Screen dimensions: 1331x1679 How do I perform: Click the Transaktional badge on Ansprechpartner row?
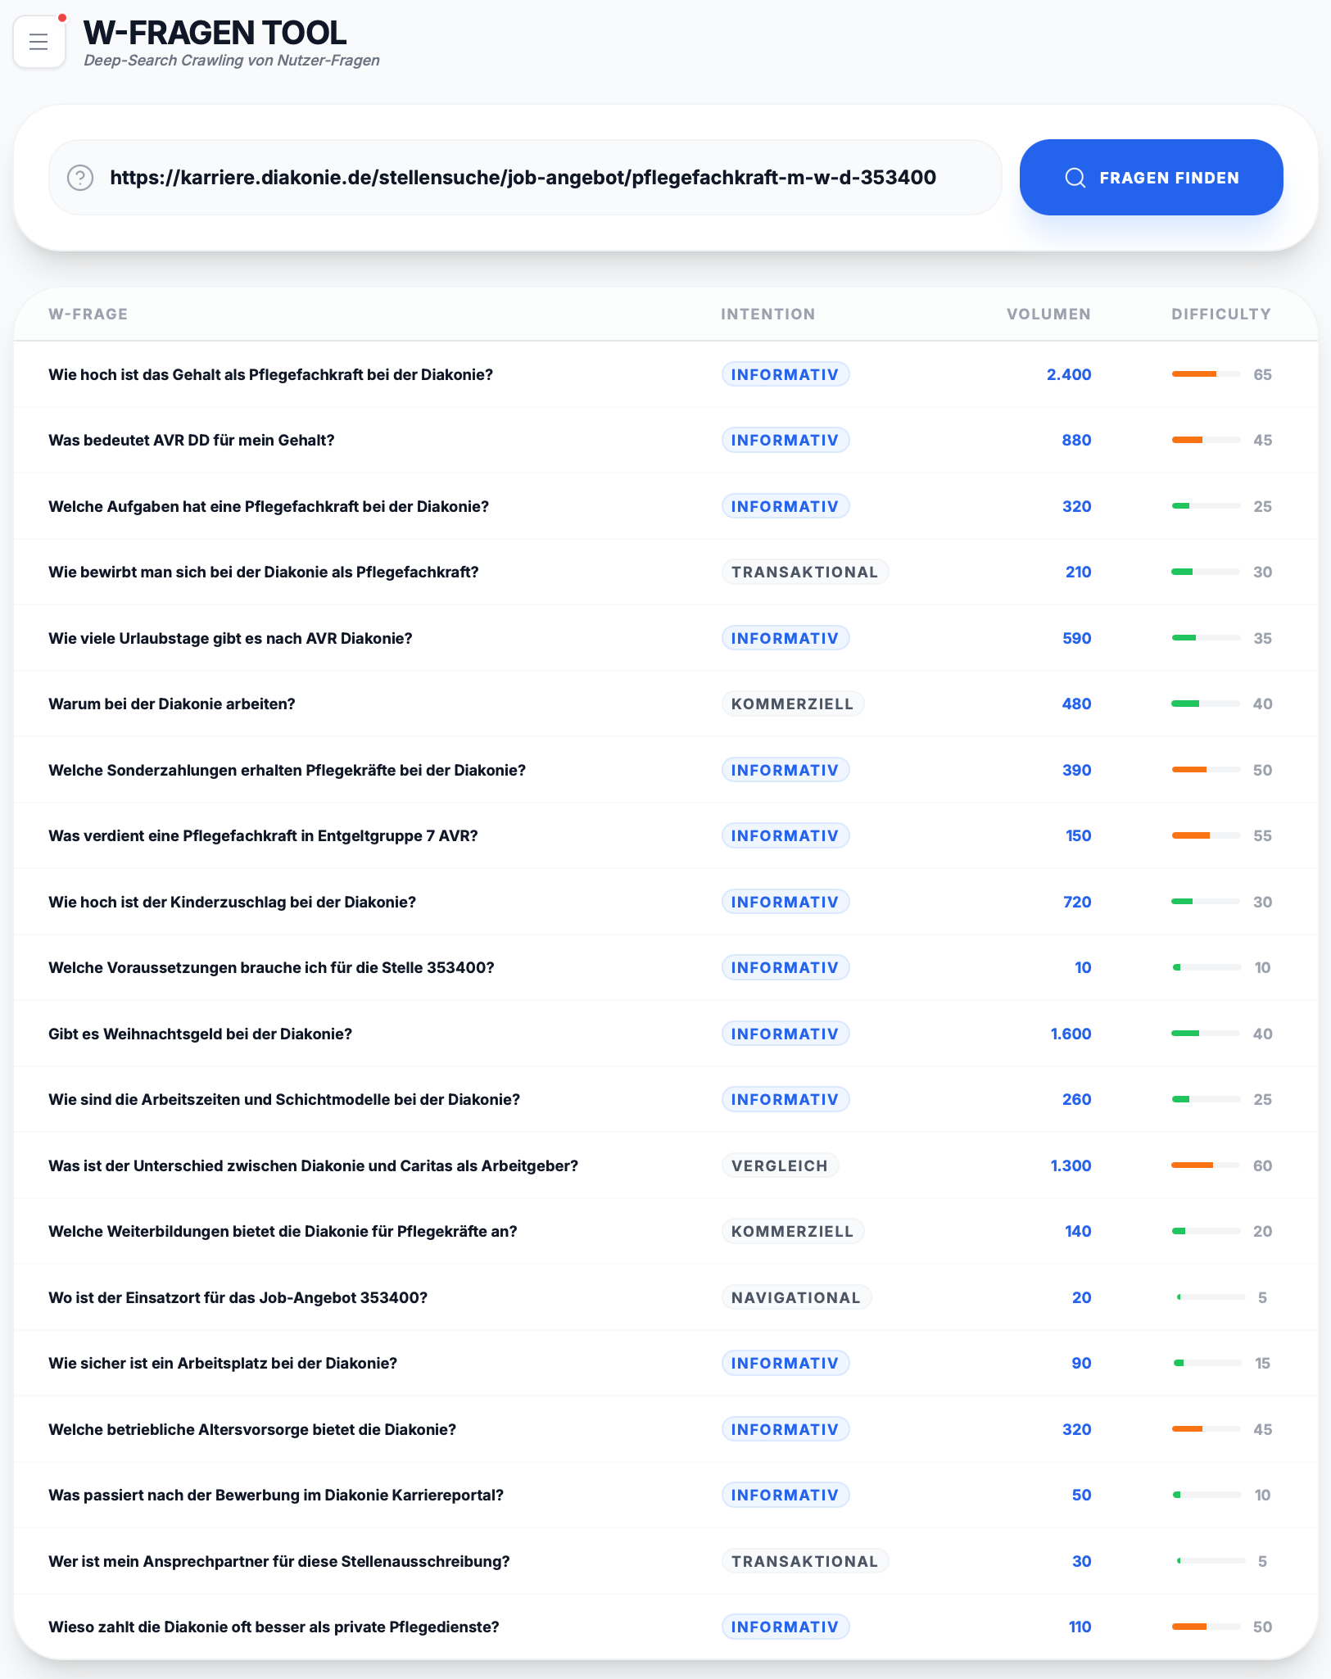tap(804, 1561)
